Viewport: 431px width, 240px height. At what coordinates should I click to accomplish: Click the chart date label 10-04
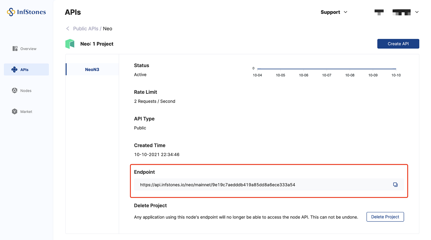[x=257, y=75]
